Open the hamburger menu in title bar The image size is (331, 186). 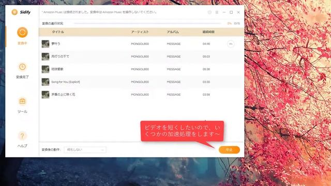(217, 12)
